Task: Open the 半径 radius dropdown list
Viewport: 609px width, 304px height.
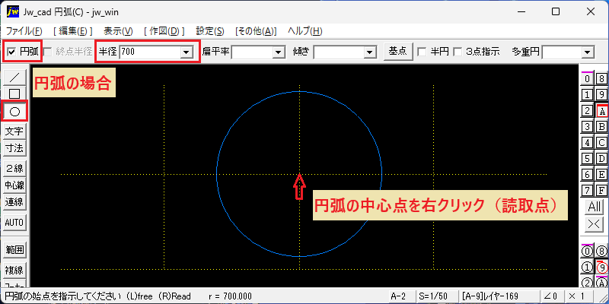Action: [x=187, y=52]
